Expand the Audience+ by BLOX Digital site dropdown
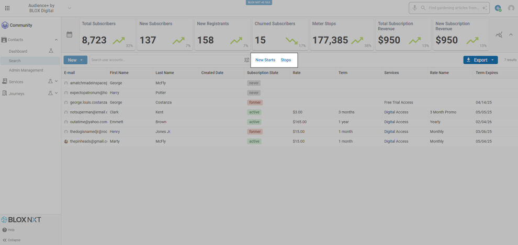This screenshot has width=518, height=245. click(x=70, y=8)
